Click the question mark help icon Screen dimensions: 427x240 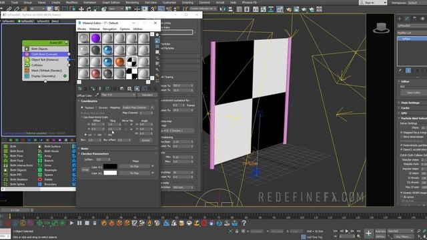click(244, 223)
